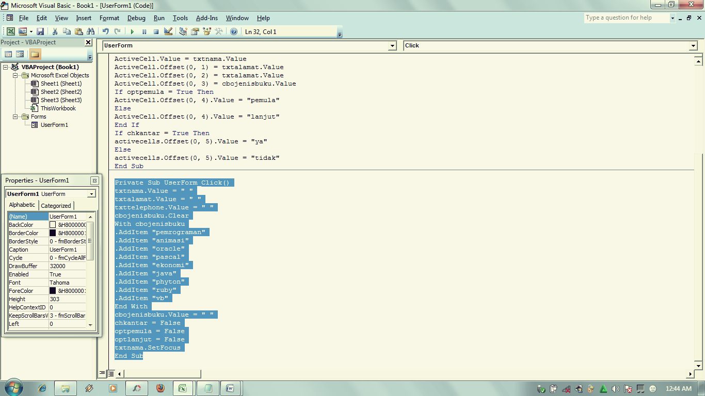Viewport: 705px width, 396px height.
Task: Click the Cut scissors icon
Action: pos(55,31)
